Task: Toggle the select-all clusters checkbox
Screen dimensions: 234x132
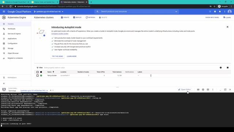Action: pyautogui.click(x=37, y=72)
